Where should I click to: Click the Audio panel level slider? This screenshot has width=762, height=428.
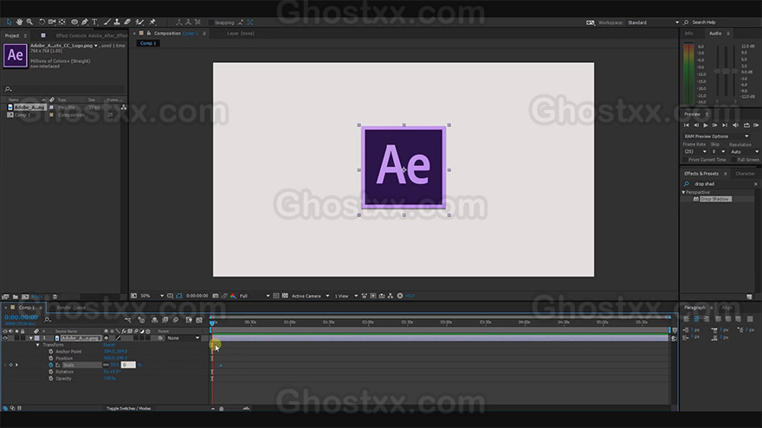tap(726, 71)
